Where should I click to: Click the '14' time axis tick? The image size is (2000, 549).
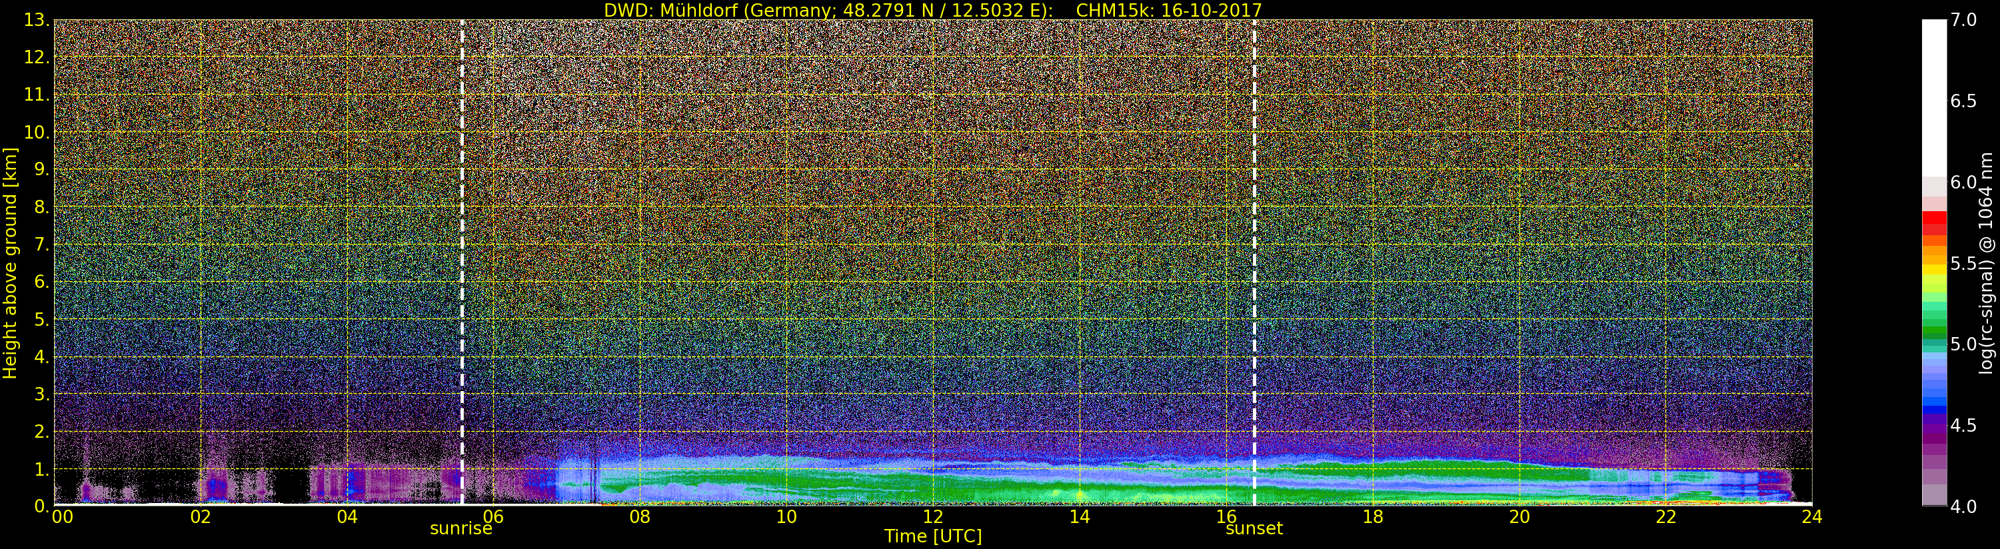pyautogui.click(x=1080, y=516)
